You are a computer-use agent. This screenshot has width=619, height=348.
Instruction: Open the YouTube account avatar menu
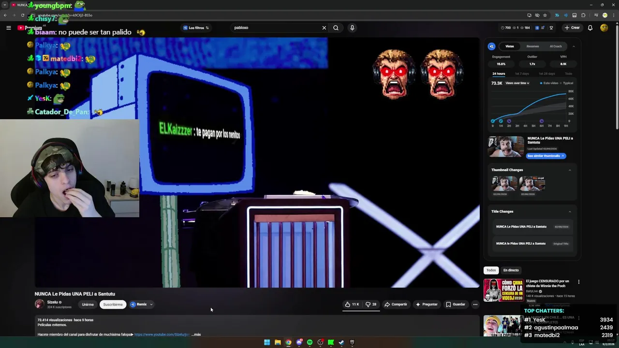tap(604, 28)
